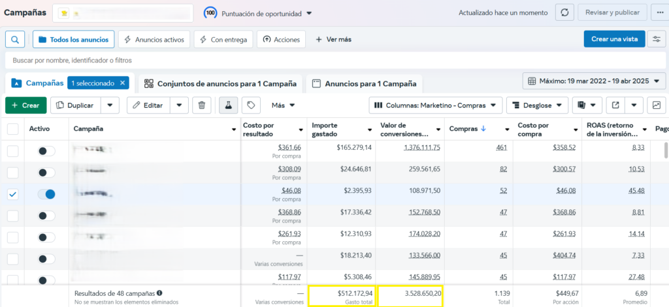Click the sort arrow next to Compras
This screenshot has height=307, width=669.
tap(483, 129)
